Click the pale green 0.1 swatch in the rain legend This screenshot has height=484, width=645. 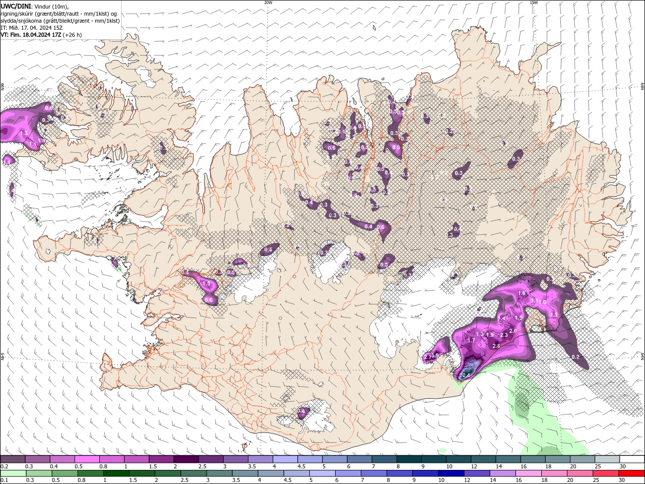[x=13, y=473]
